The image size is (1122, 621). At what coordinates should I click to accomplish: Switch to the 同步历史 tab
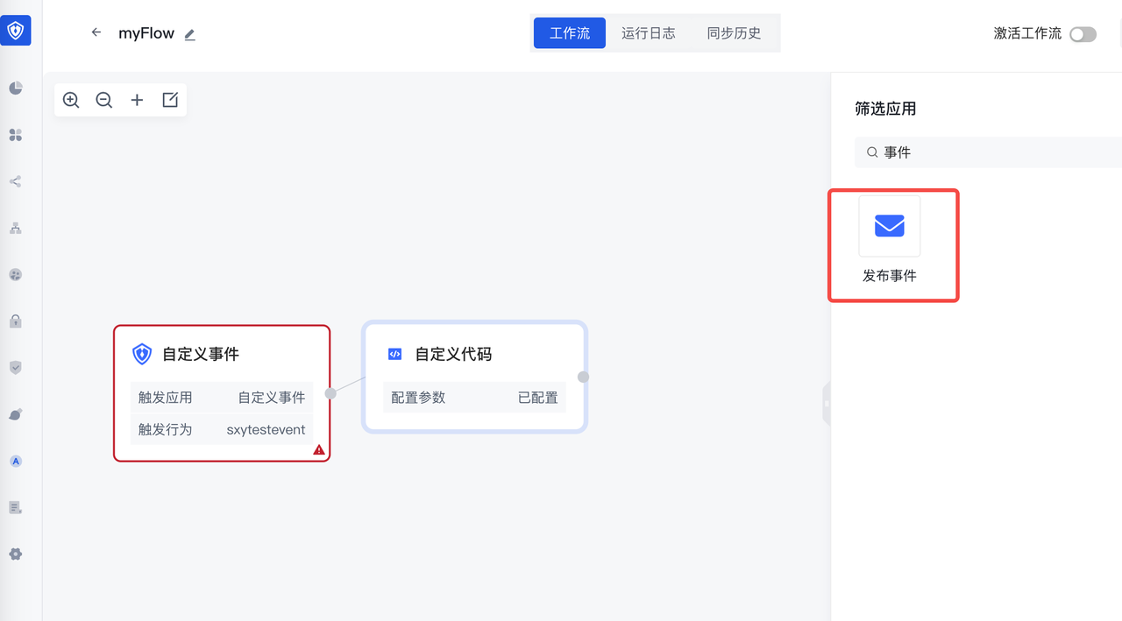[x=734, y=33]
